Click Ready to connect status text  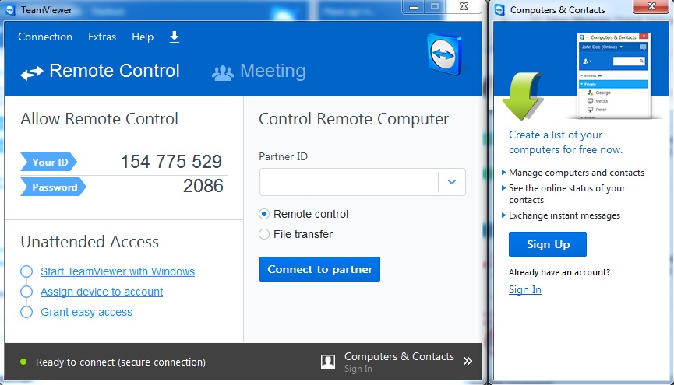point(120,362)
